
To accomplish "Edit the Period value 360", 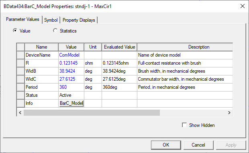I will pos(71,87).
